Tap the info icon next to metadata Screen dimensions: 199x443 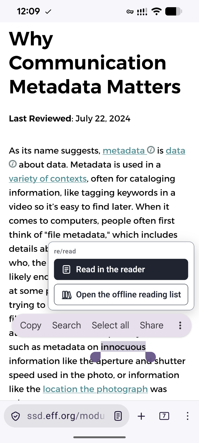(x=151, y=150)
